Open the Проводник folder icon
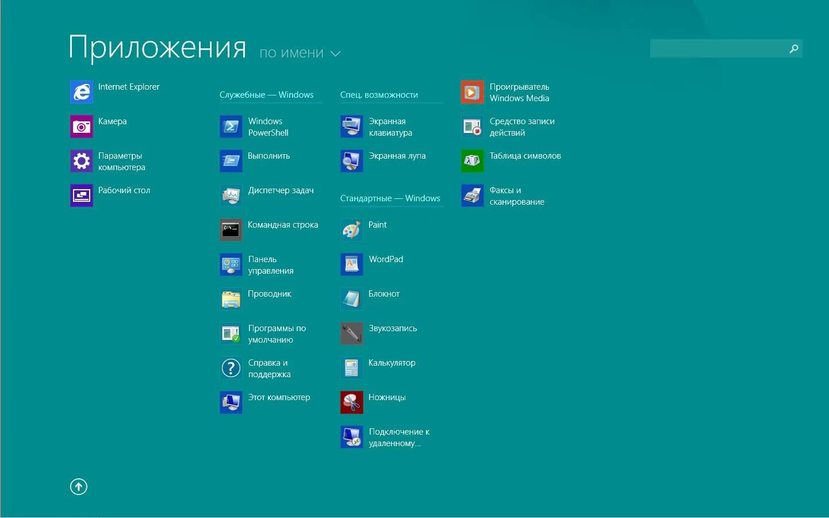The width and height of the screenshot is (829, 518). pyautogui.click(x=231, y=299)
